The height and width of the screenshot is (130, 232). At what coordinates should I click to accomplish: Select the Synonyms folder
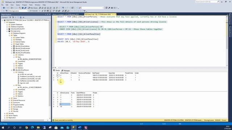(x=16, y=103)
